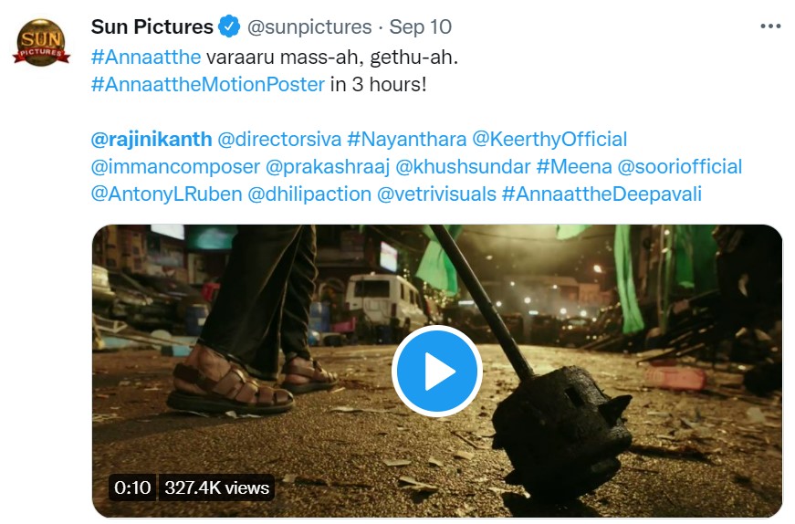Open the #AnnaattheMotionPoster hashtag

(208, 84)
